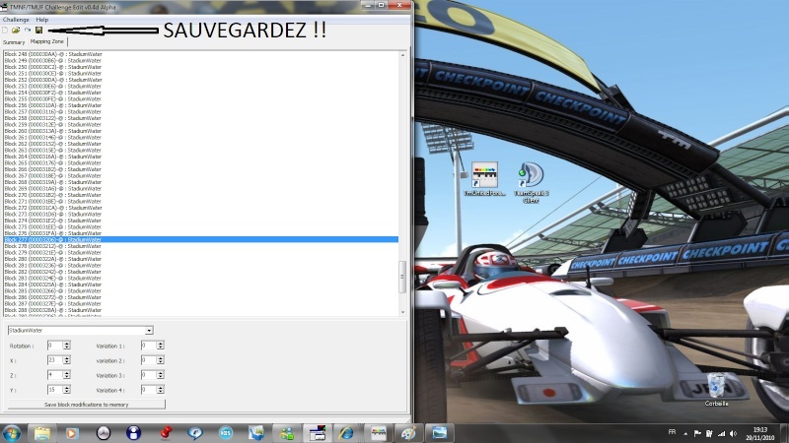789x443 pixels.
Task: Show hidden tray icons arrow
Action: coord(685,433)
